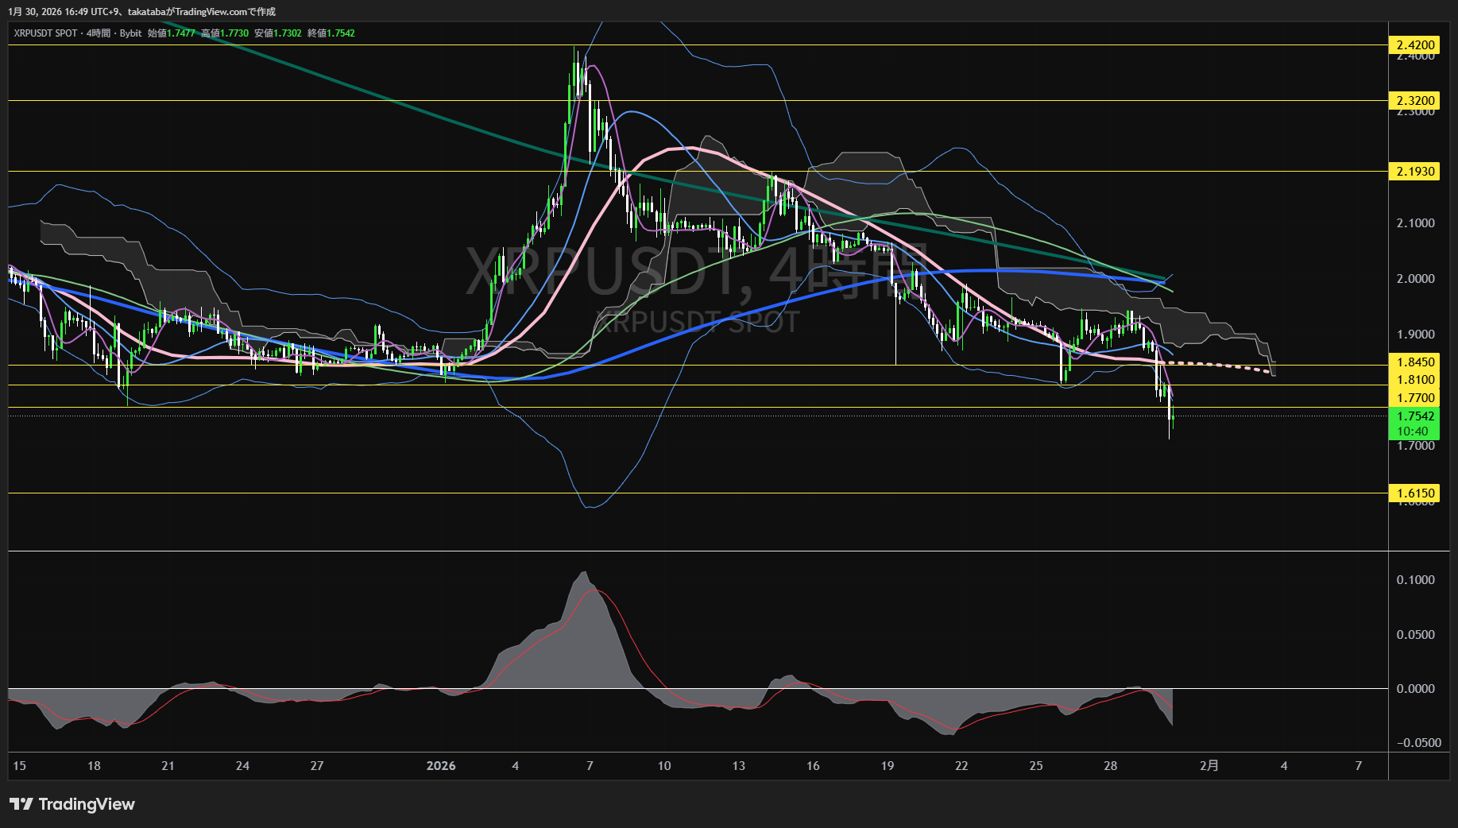Select the 1.8450 price label
1458x828 pixels.
(1415, 362)
